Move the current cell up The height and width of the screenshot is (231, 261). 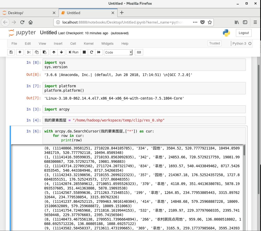click(x=54, y=52)
